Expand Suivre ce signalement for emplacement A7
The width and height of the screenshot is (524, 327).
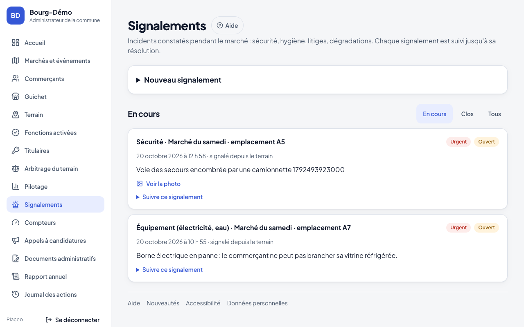169,270
